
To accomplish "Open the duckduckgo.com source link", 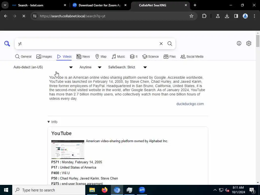I will 190,104.
